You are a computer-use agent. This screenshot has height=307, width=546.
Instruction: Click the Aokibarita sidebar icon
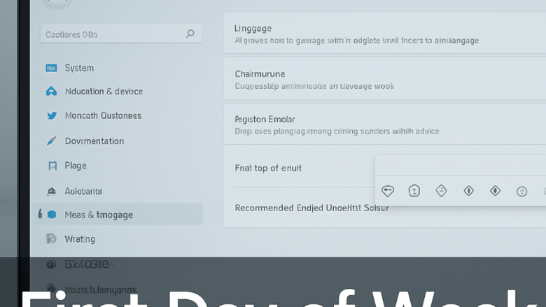point(52,191)
